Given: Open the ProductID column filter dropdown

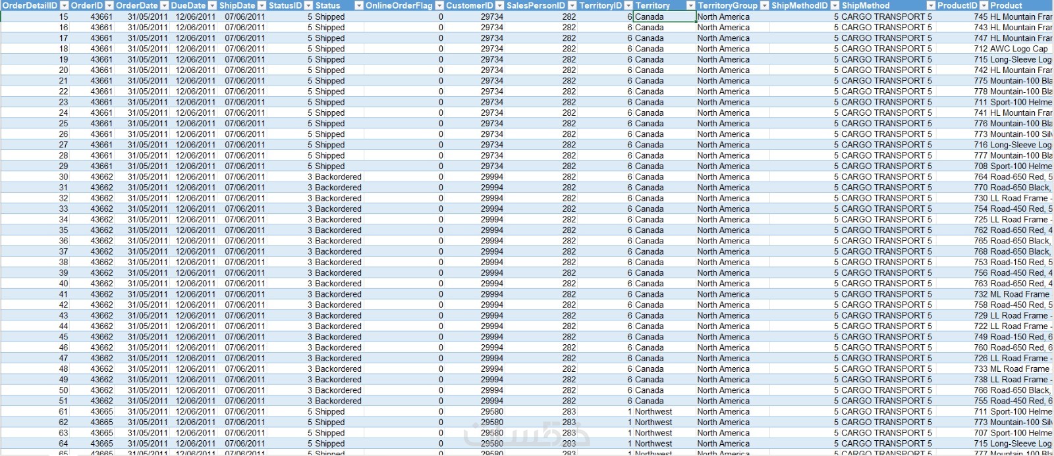Looking at the screenshot, I should coord(984,5).
